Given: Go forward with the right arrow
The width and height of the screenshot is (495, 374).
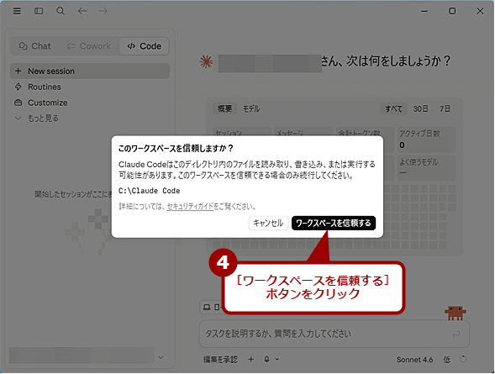Looking at the screenshot, I should [103, 11].
